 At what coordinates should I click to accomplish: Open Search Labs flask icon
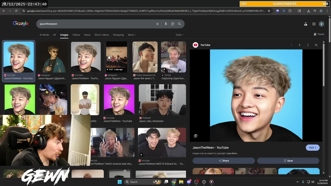tap(305, 24)
